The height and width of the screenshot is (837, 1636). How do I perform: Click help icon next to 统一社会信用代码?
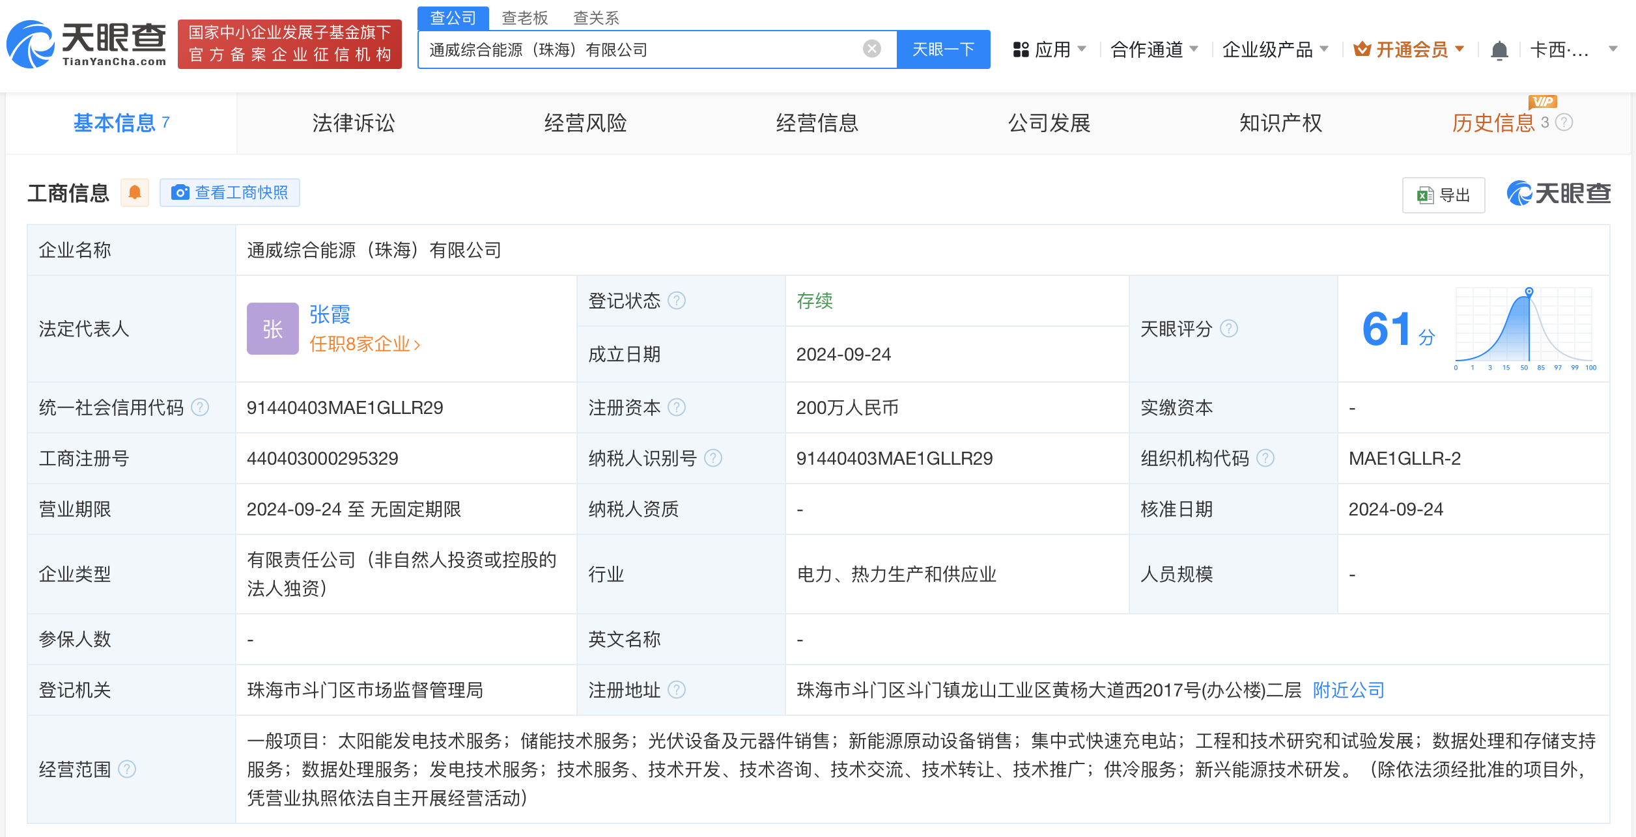point(200,407)
